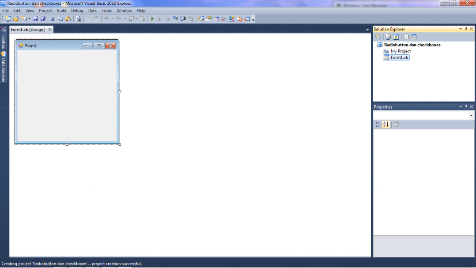
Task: Open the toolbar options overflow arrow
Action: 253,19
